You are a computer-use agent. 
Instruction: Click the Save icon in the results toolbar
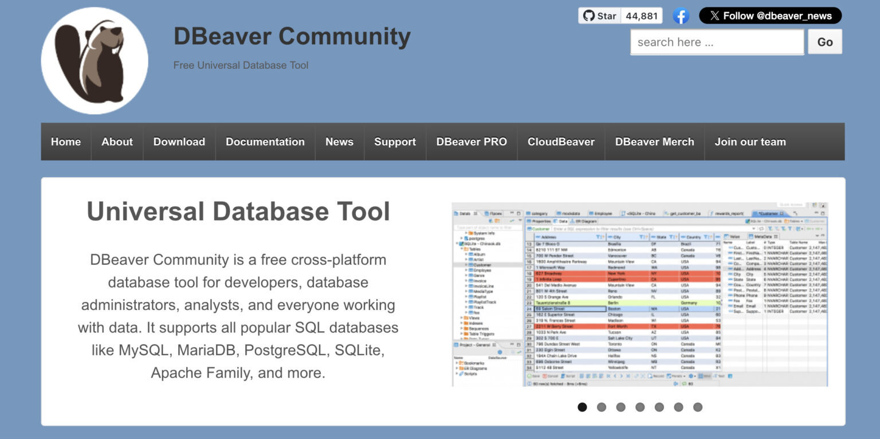point(529,376)
